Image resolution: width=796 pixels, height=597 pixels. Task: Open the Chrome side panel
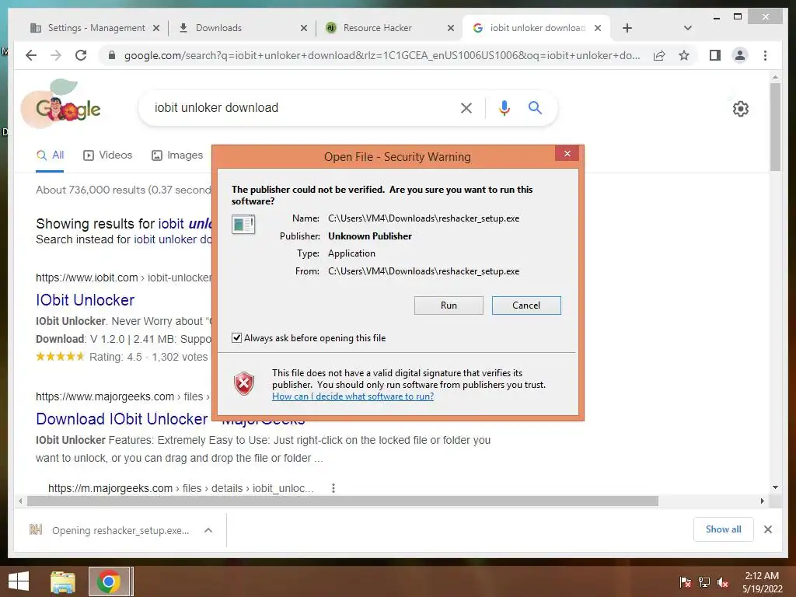tap(715, 55)
